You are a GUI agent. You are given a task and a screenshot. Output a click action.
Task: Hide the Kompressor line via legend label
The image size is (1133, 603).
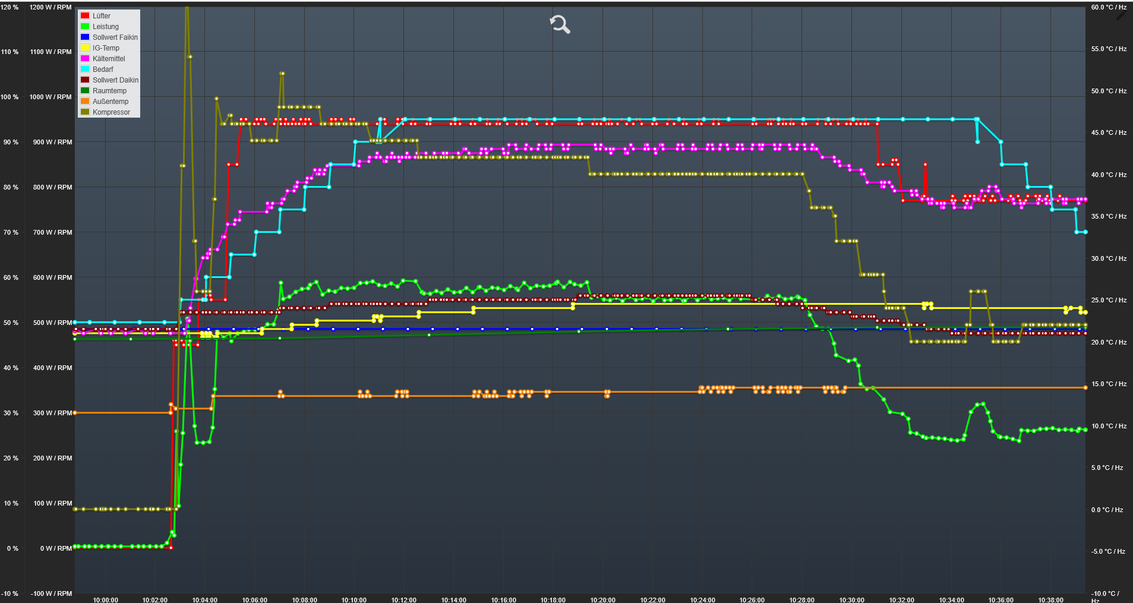pyautogui.click(x=111, y=112)
